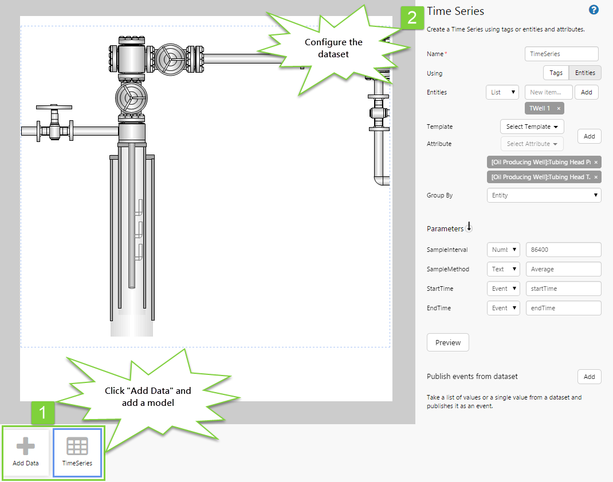Open the Select Template dropdown
Screen dimensions: 613x482
click(532, 127)
